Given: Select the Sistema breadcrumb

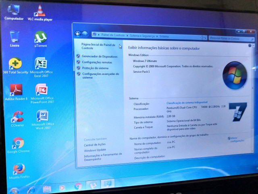Looking at the screenshot, I should click(164, 36).
